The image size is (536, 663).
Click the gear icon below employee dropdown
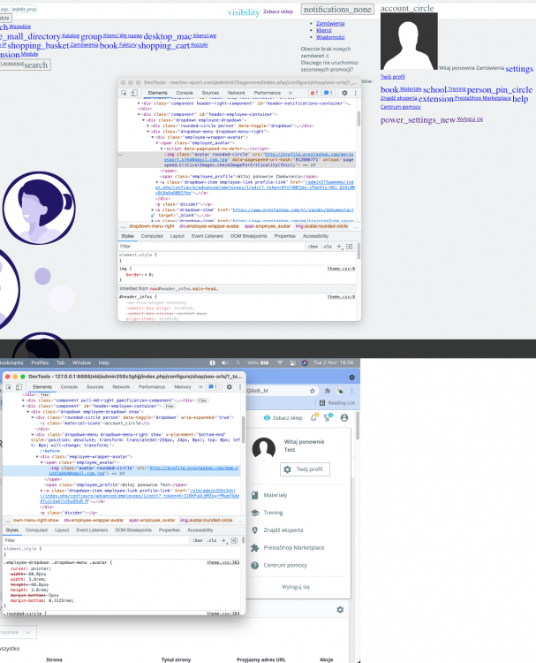(x=340, y=610)
